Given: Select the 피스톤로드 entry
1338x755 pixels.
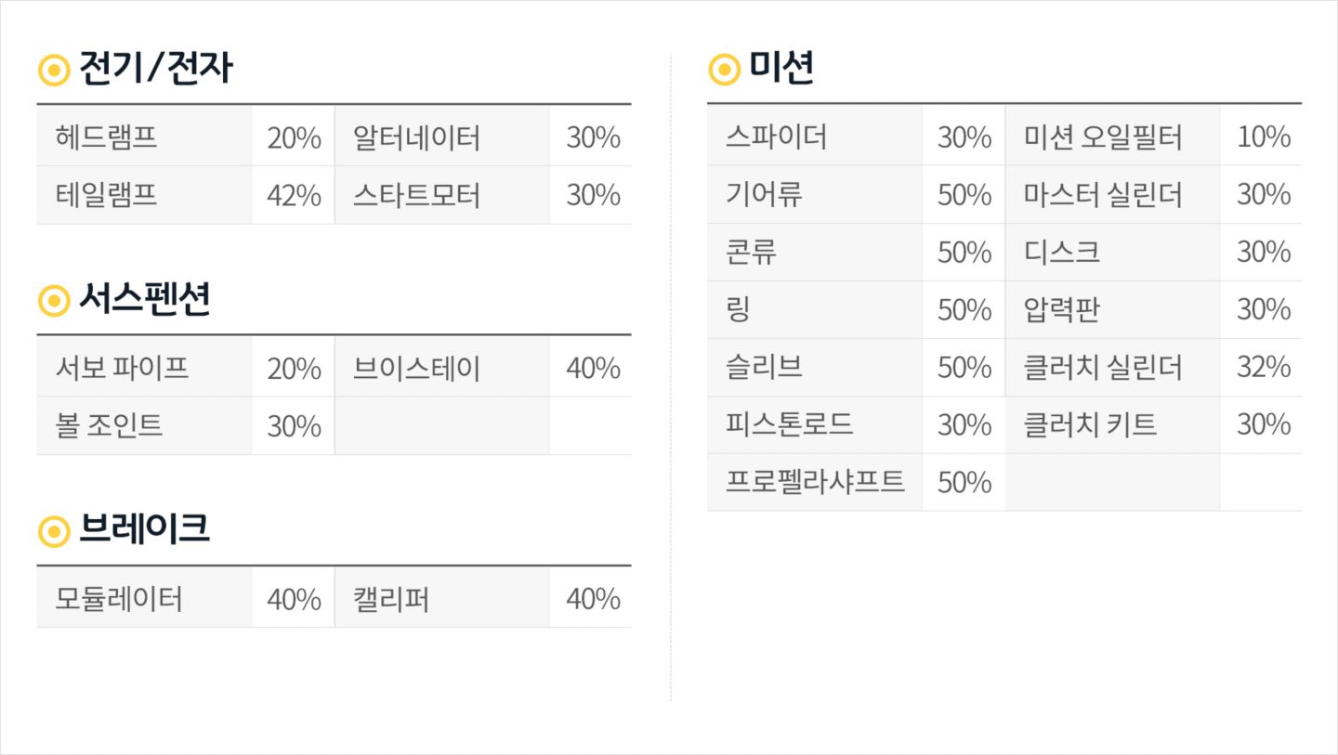Looking at the screenshot, I should click(789, 424).
